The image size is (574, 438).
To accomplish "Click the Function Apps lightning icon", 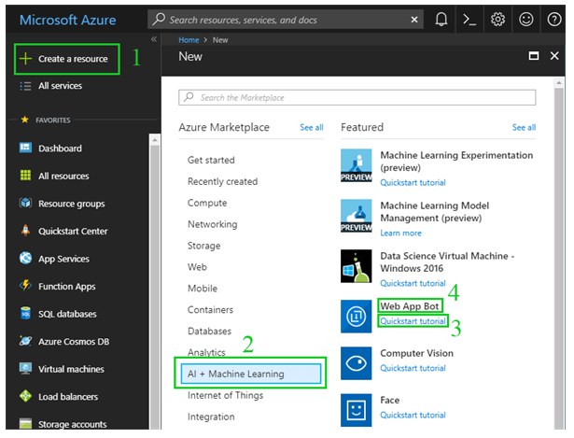I will coord(25,285).
